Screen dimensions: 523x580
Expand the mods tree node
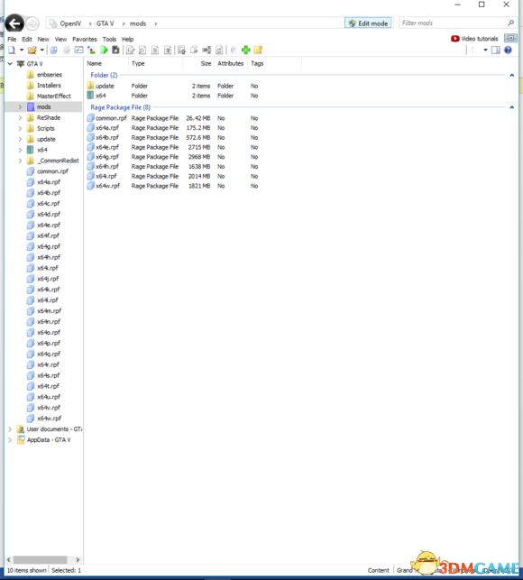(21, 107)
